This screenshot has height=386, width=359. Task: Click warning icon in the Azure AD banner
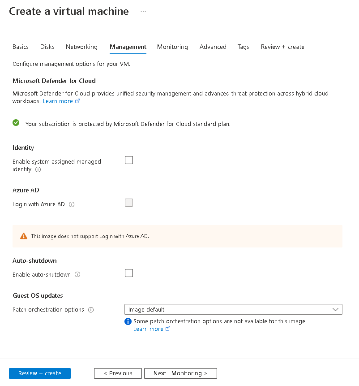point(24,235)
